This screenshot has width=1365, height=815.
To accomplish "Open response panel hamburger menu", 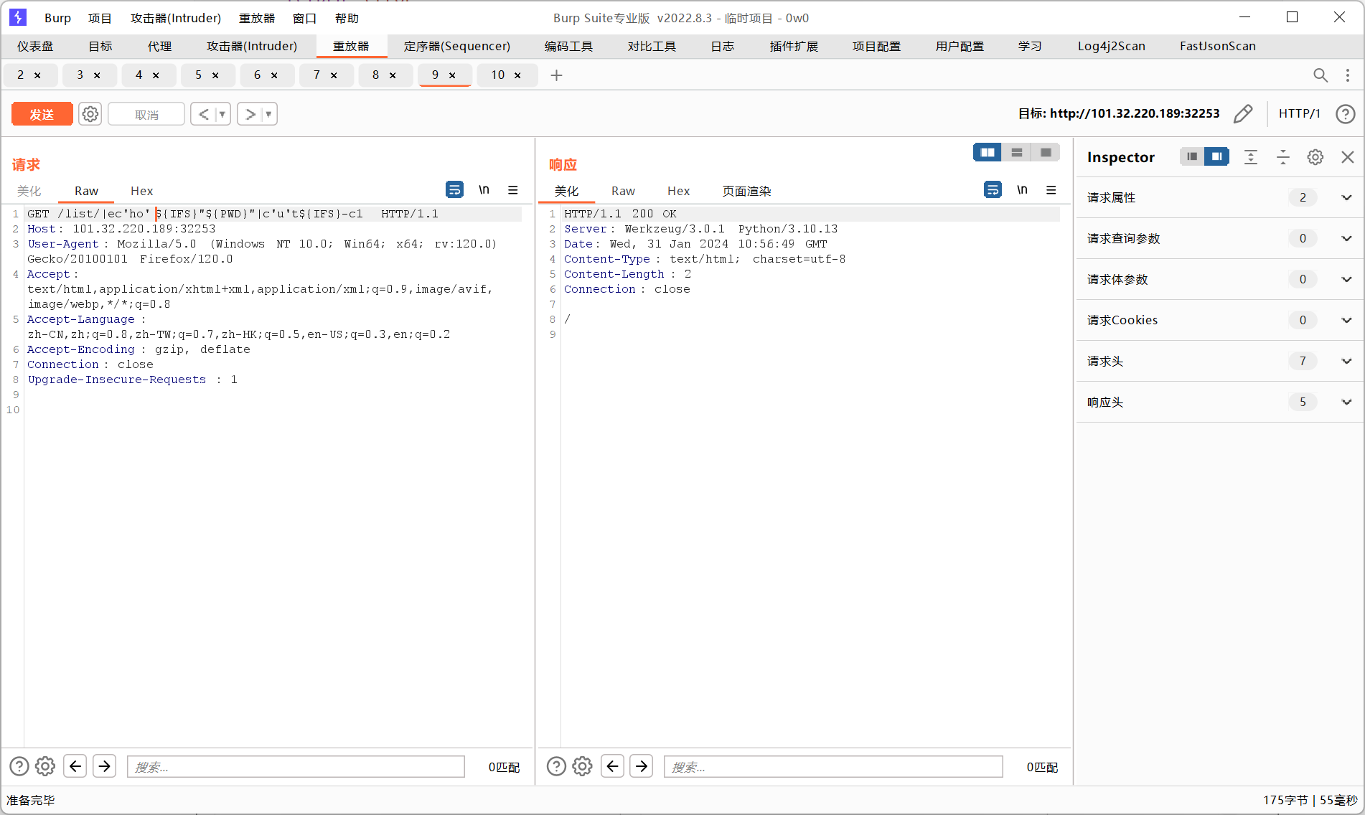I will 1051,189.
